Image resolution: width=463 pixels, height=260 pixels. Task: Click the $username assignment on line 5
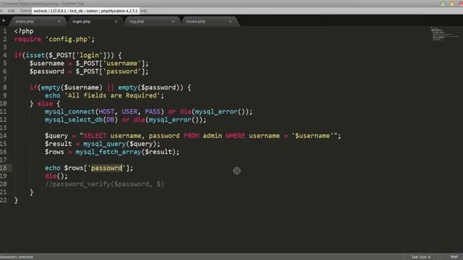[x=89, y=64]
